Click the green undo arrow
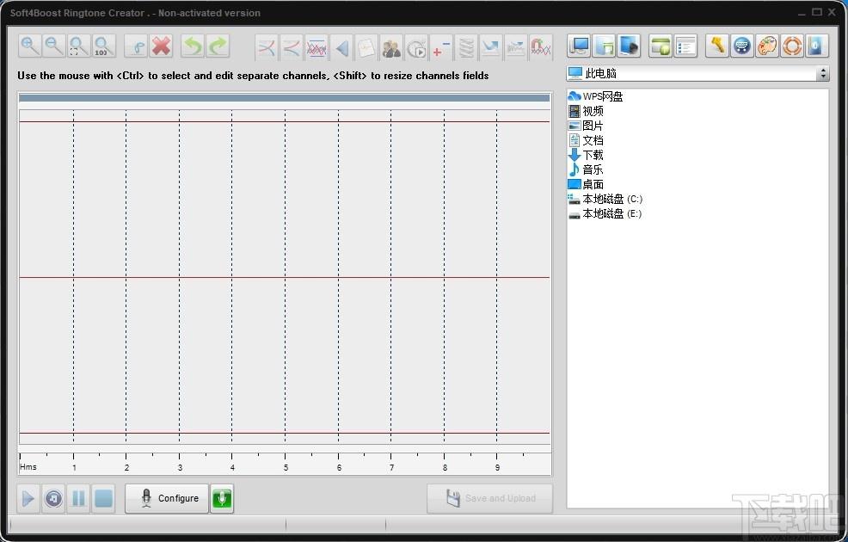This screenshot has height=542, width=848. [193, 46]
